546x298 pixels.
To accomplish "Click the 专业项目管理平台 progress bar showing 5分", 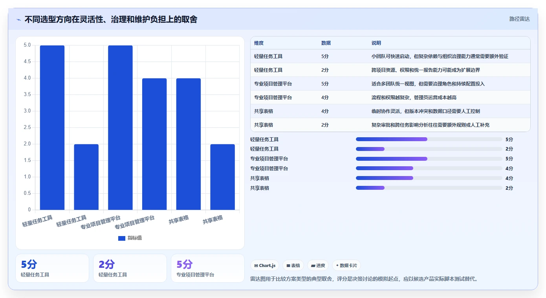I will pos(429,159).
